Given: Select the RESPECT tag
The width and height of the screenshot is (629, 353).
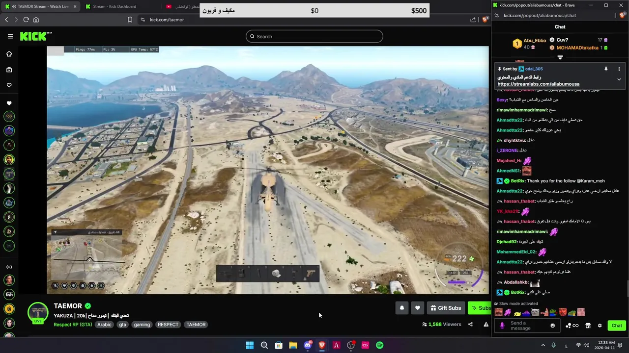Looking at the screenshot, I should pos(168,325).
